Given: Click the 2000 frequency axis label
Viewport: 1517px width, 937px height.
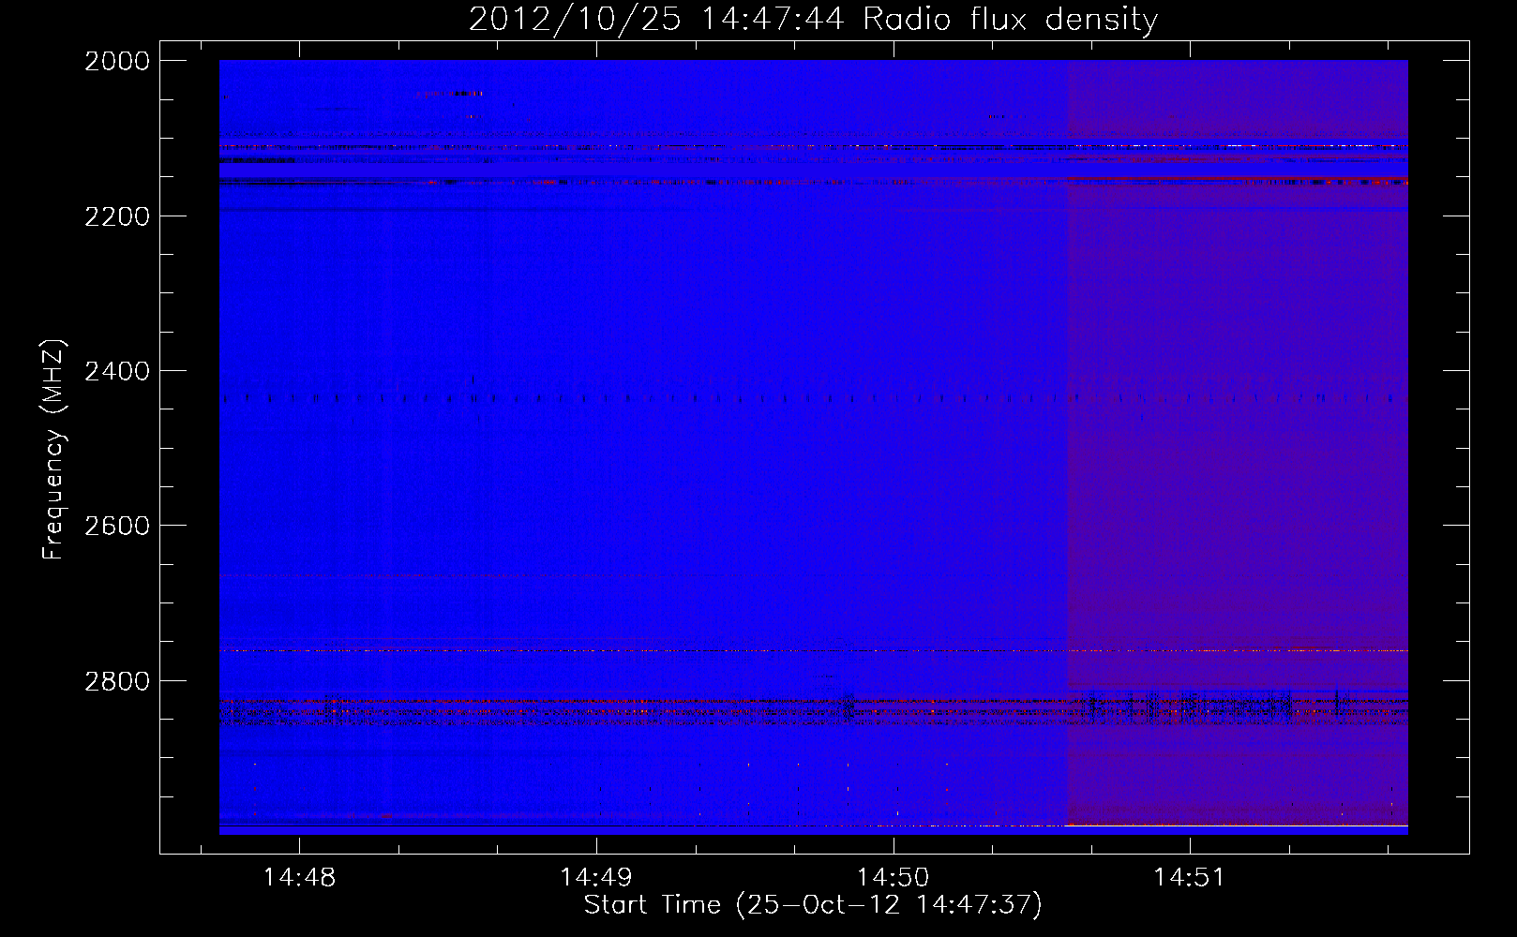Looking at the screenshot, I should pyautogui.click(x=117, y=61).
